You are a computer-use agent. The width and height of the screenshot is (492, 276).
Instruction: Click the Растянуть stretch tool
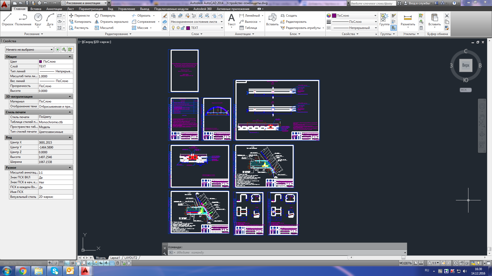79,28
